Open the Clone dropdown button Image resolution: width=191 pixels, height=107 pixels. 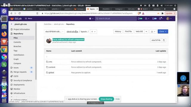click(163, 32)
